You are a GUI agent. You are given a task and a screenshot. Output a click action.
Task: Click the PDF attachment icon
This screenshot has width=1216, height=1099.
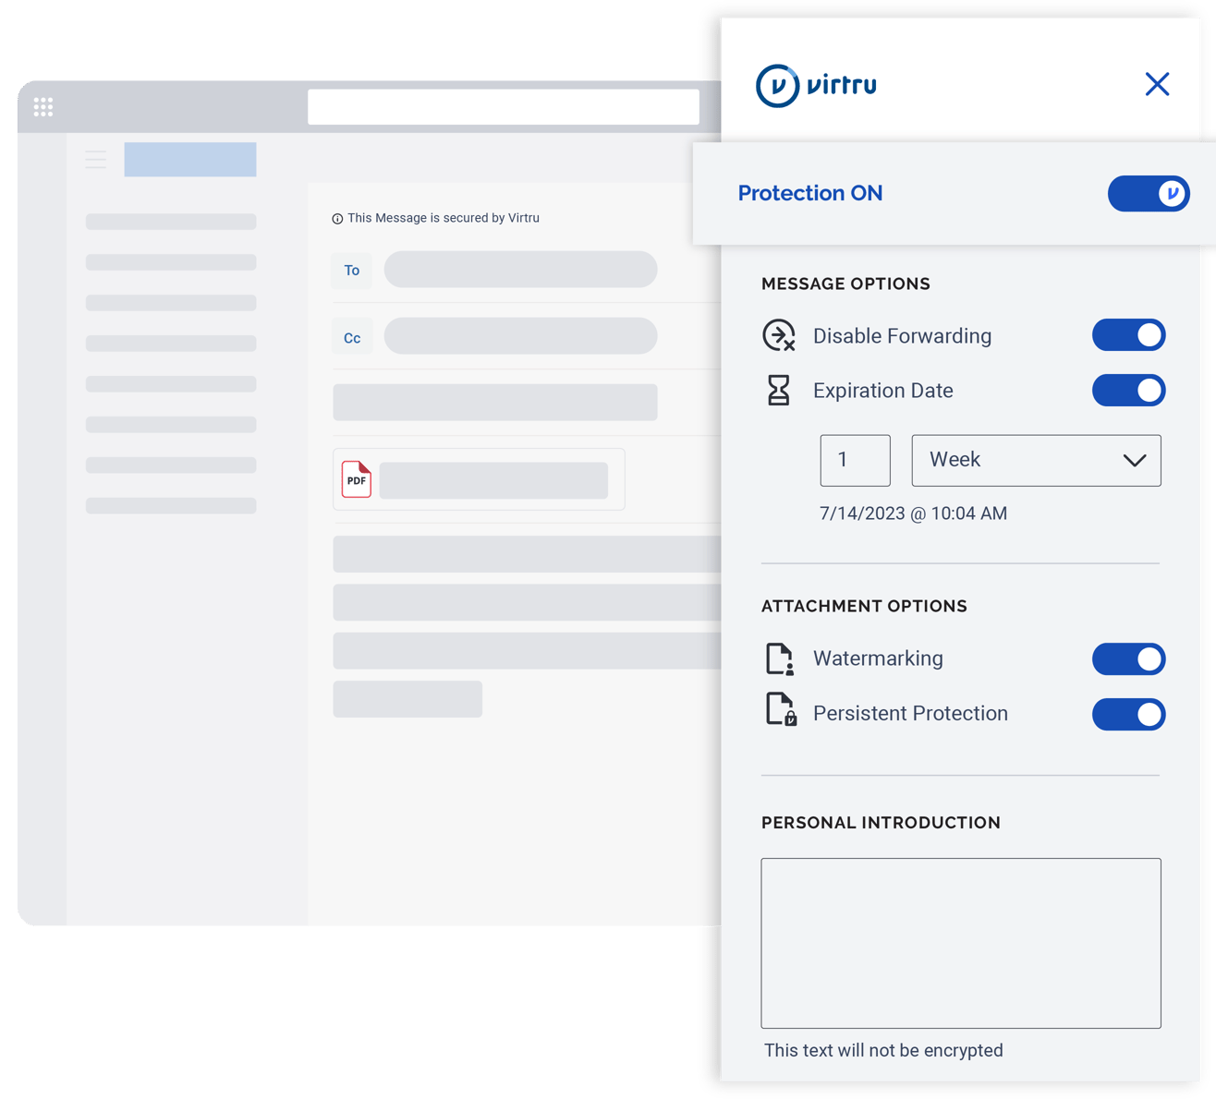(x=356, y=479)
